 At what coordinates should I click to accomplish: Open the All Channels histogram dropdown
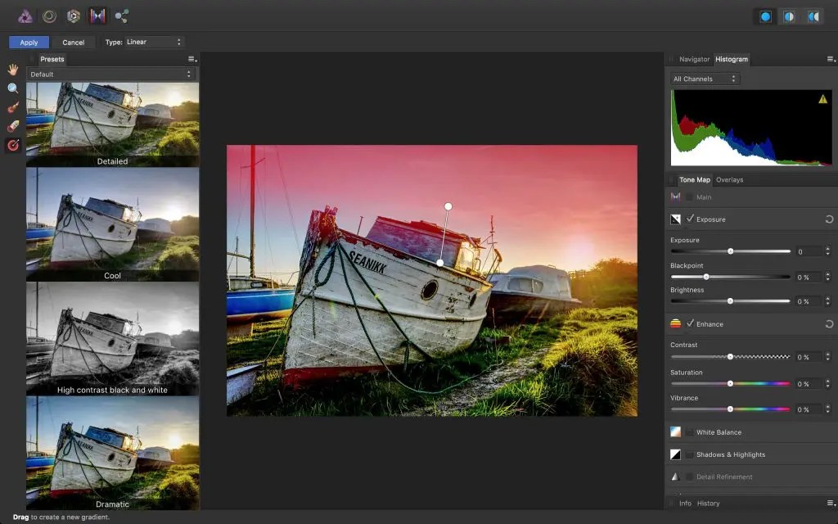[x=705, y=79]
